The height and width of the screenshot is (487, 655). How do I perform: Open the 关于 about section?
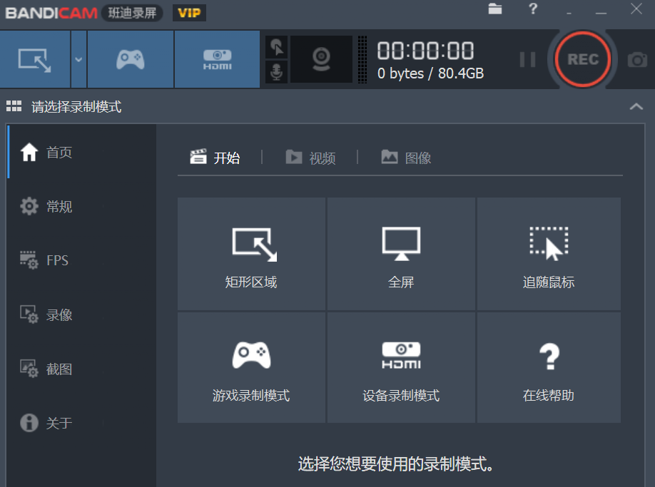pyautogui.click(x=82, y=423)
